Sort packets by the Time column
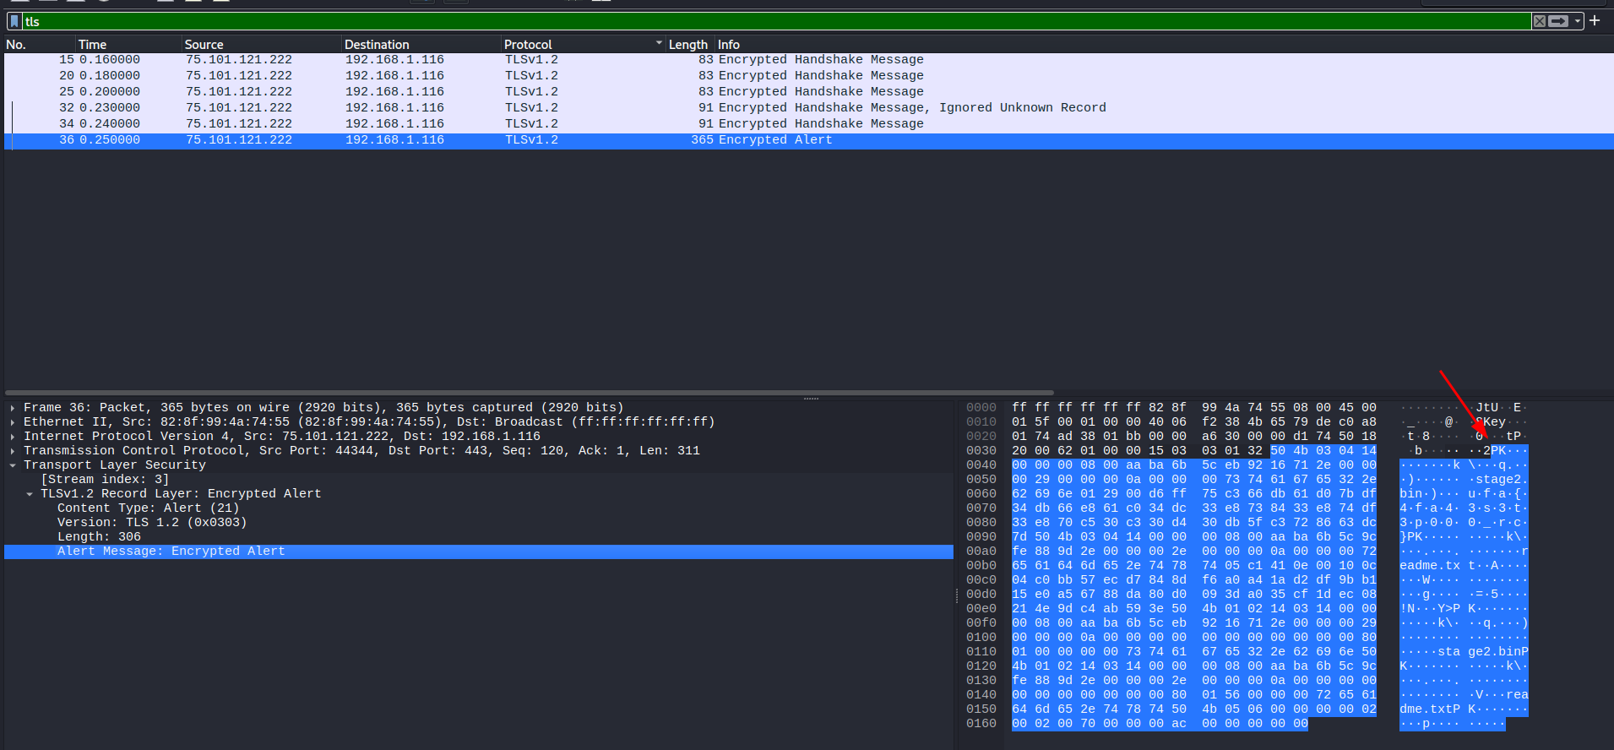This screenshot has height=750, width=1614. click(x=128, y=44)
